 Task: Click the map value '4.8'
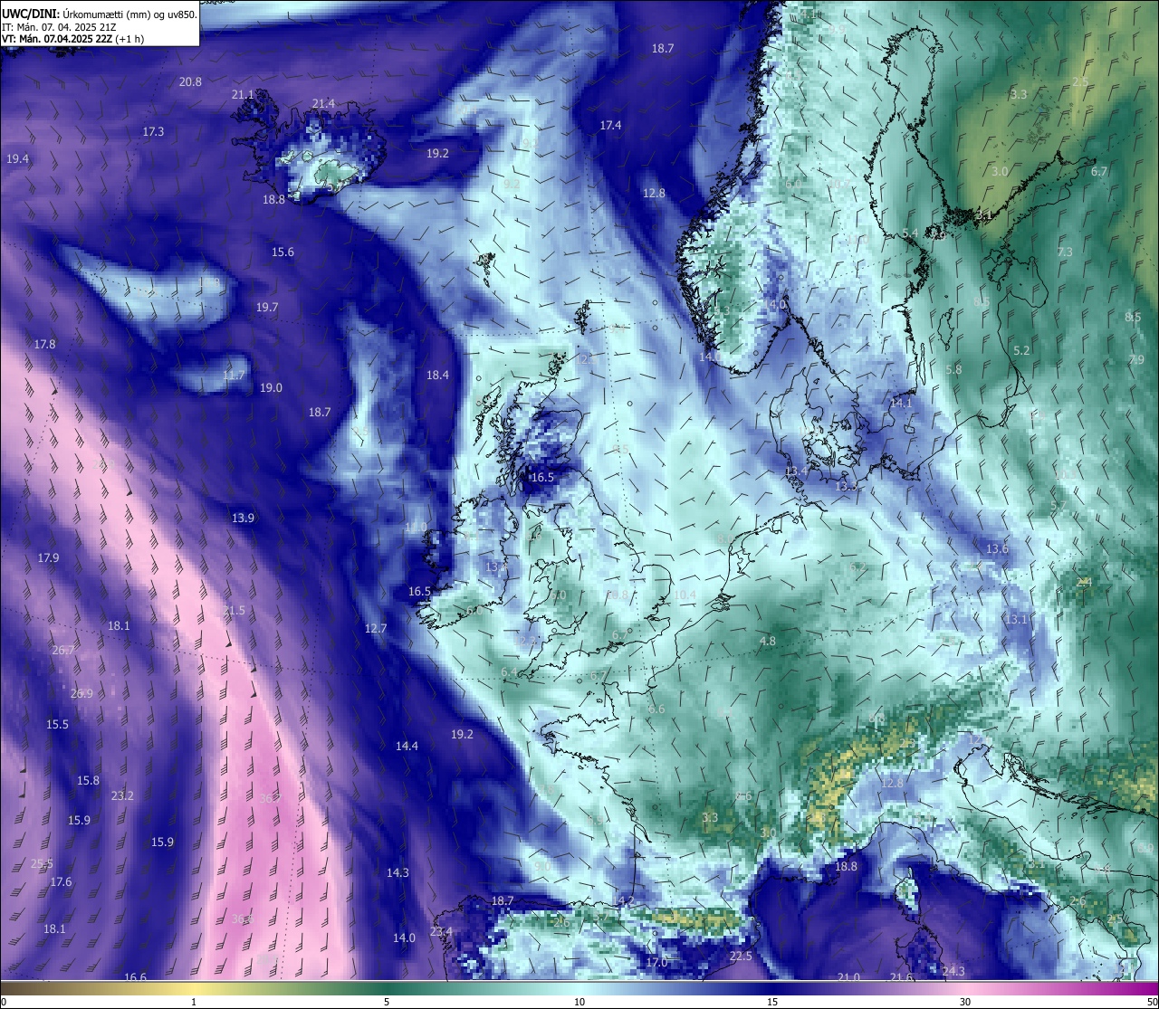coord(767,642)
